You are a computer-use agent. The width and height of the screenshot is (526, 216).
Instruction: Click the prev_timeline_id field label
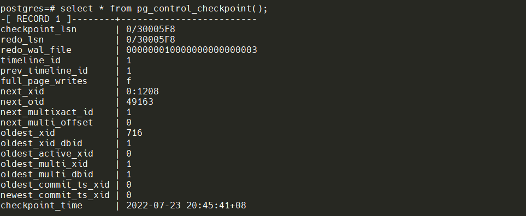[44, 71]
